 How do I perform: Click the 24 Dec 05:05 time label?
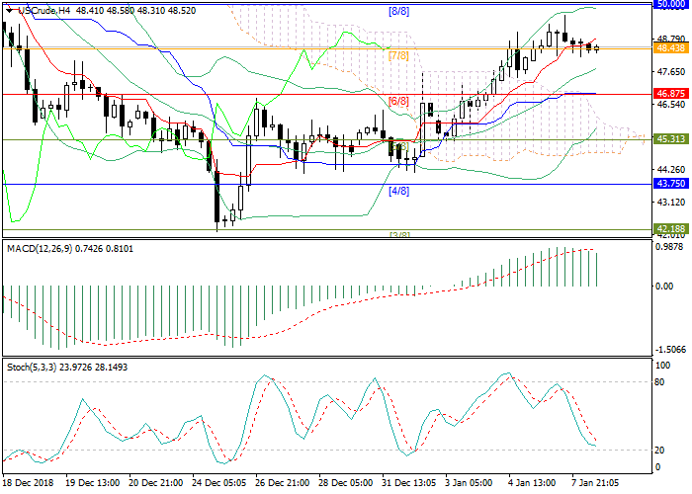click(x=219, y=484)
